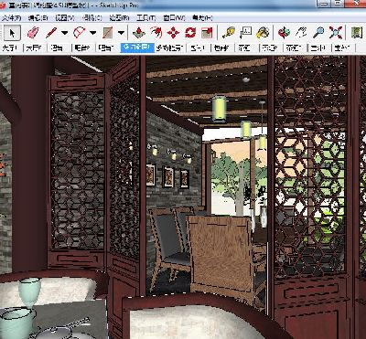Activate the Orbit camera tool

click(x=284, y=33)
